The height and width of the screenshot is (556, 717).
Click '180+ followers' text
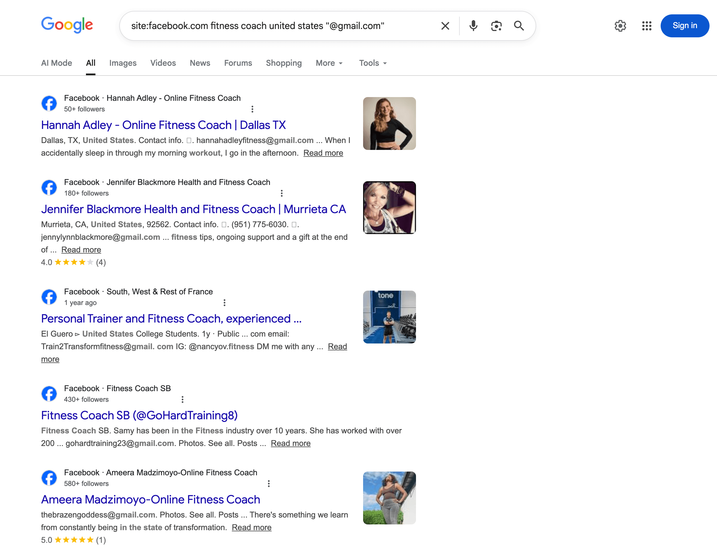coord(86,193)
